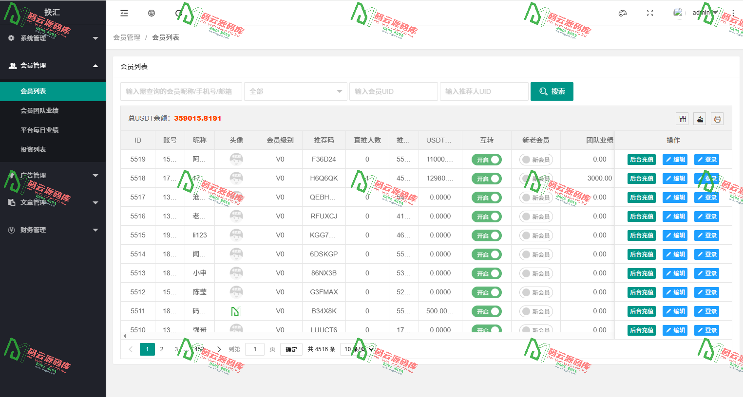Collapse the sidebar with the hamburger icon
This screenshot has height=397, width=743.
coord(124,13)
